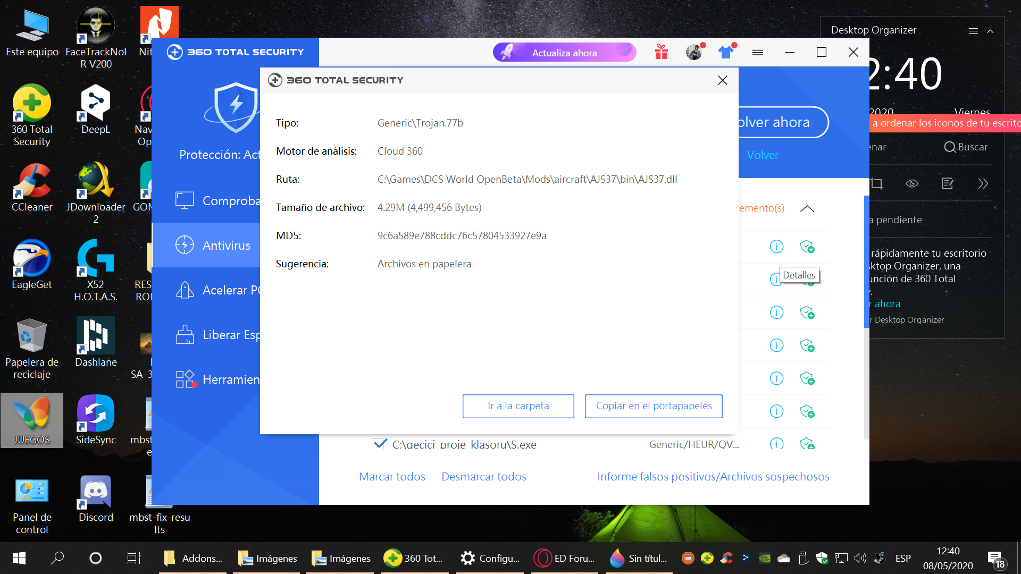The width and height of the screenshot is (1021, 574).
Task: Add first threat row to trusted list shield icon
Action: (807, 247)
